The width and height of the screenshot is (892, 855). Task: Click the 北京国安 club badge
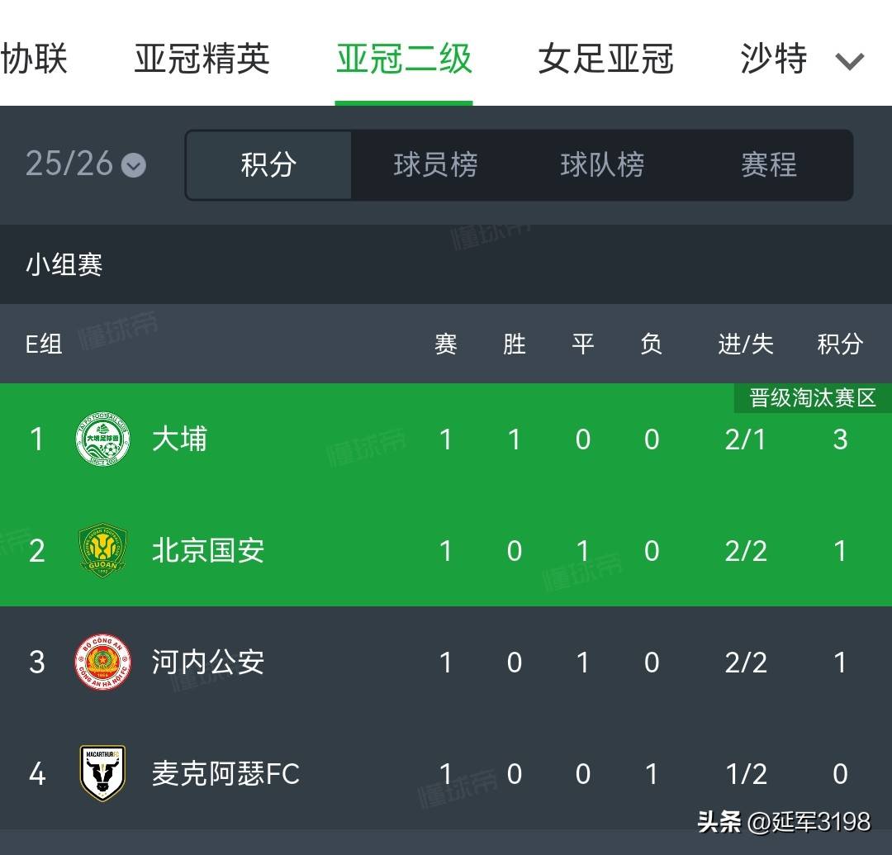103,551
